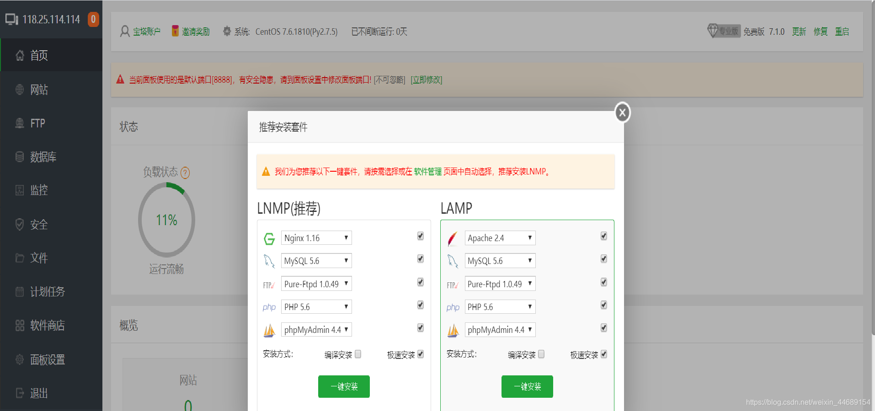This screenshot has width=875, height=411.
Task: Close the recommended packages dialog
Action: tap(622, 112)
